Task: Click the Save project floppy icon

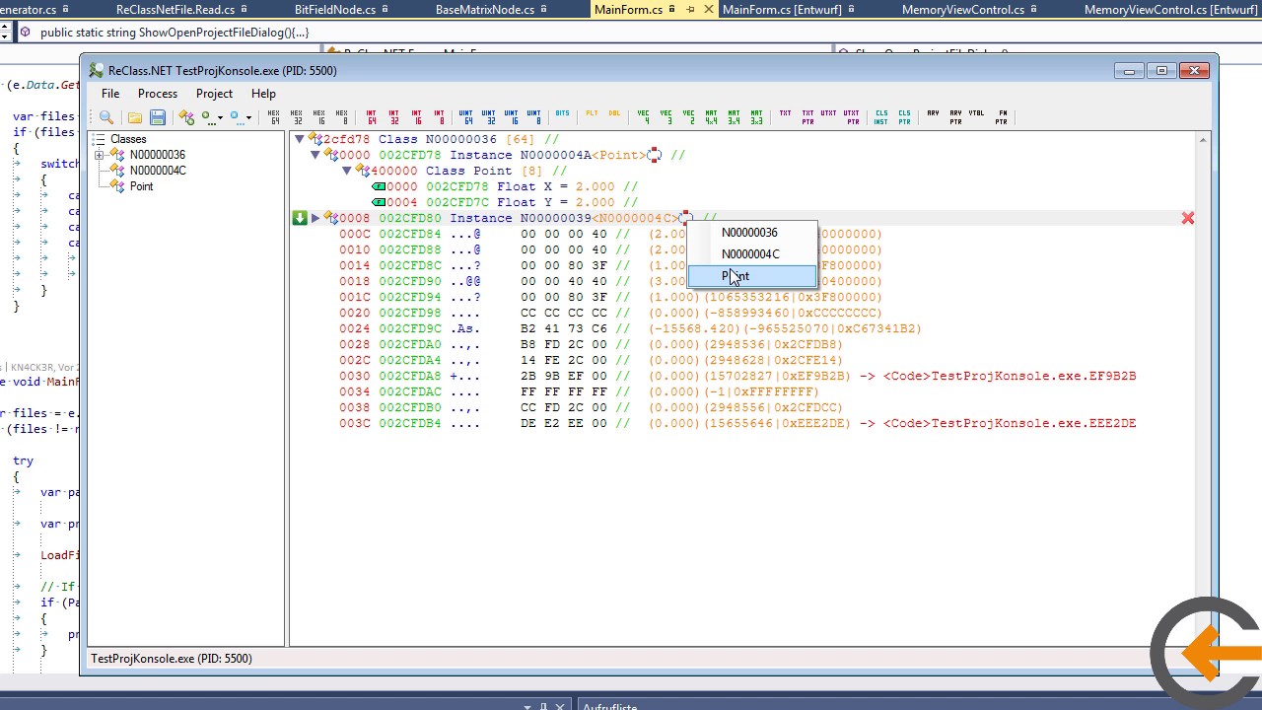Action: pyautogui.click(x=157, y=117)
